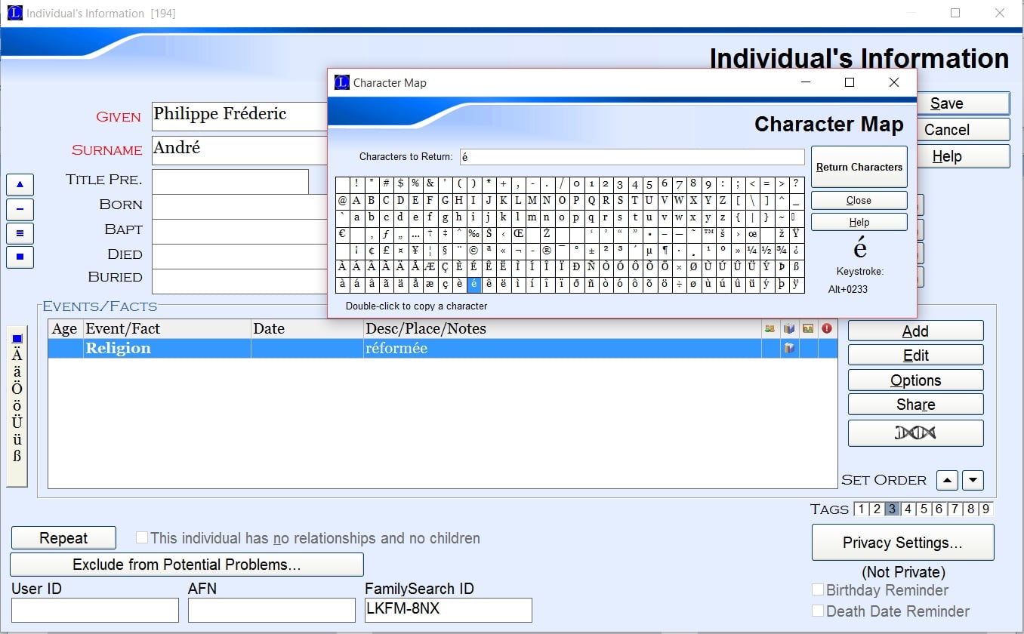Click the blue square button left of Died
The image size is (1024, 634).
20,257
